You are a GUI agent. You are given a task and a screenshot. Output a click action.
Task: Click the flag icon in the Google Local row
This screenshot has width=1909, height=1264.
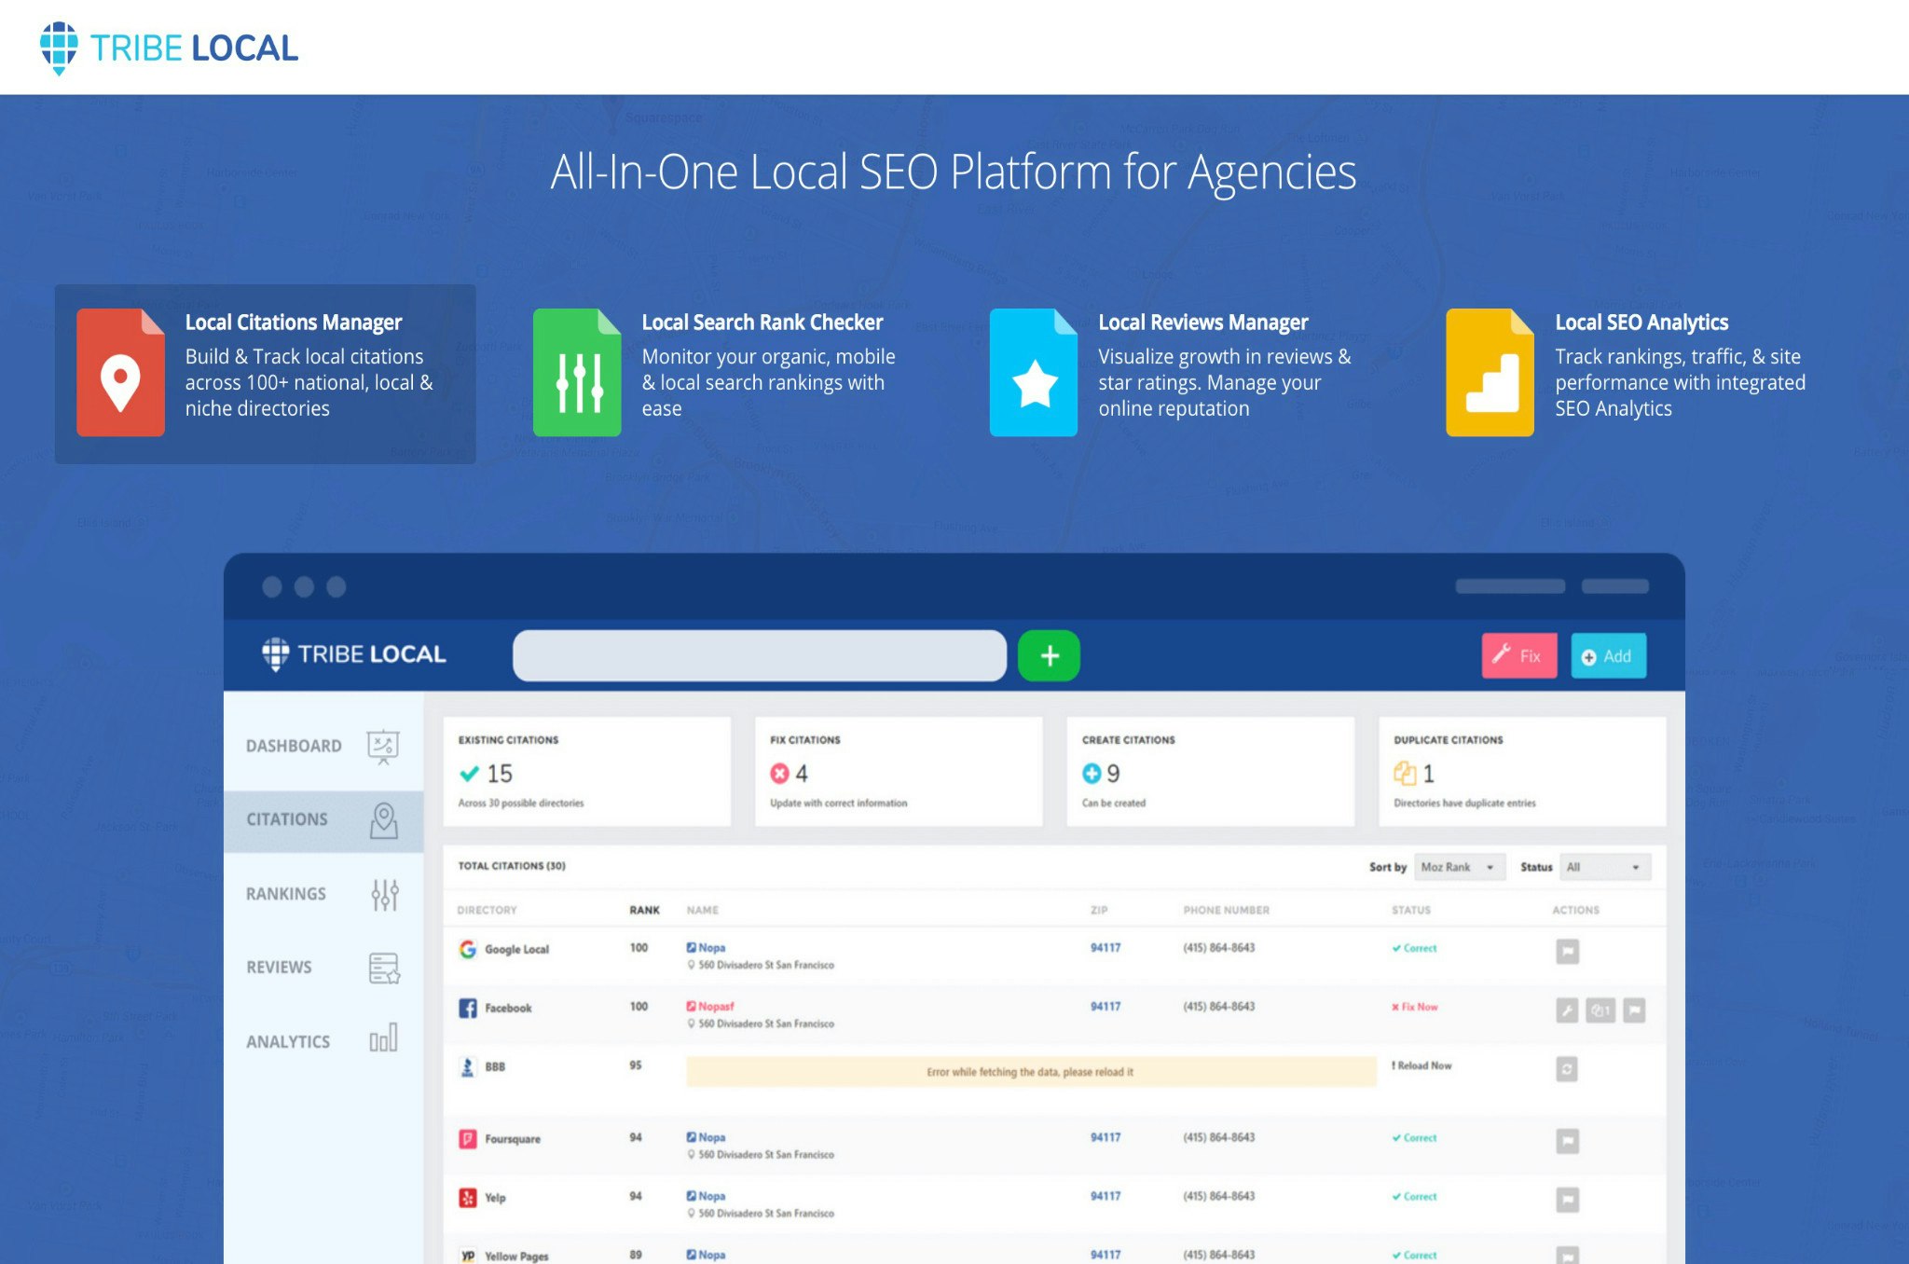tap(1567, 951)
